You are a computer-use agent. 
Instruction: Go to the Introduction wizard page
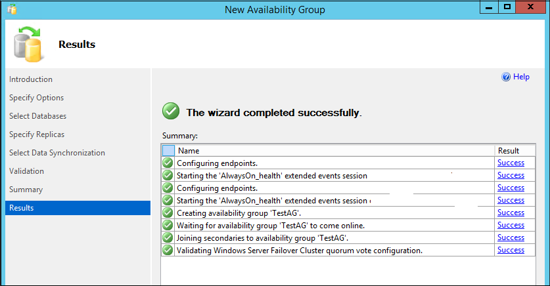31,79
